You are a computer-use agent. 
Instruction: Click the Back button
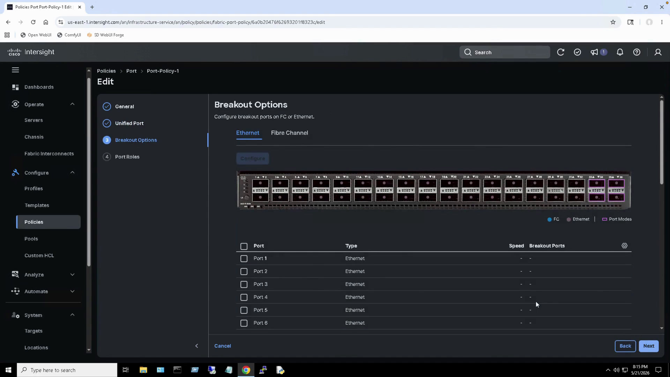coord(625,346)
